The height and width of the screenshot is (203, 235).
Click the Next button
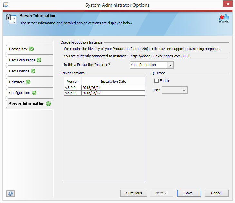(x=161, y=193)
